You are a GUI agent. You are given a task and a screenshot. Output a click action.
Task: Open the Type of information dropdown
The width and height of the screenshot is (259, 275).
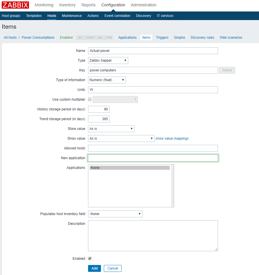(107, 80)
